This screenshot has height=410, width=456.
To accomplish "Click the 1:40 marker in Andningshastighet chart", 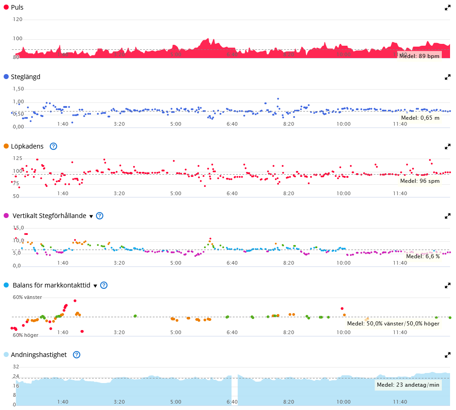I will (x=63, y=402).
